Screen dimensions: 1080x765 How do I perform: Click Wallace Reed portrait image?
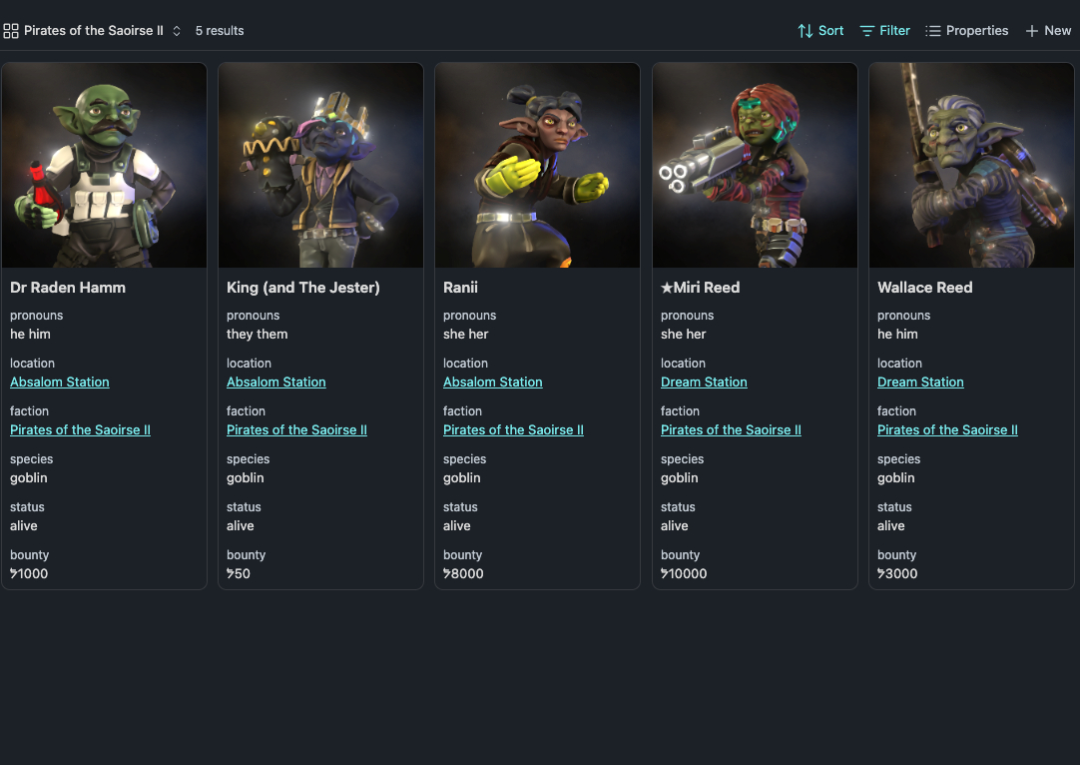click(x=971, y=166)
